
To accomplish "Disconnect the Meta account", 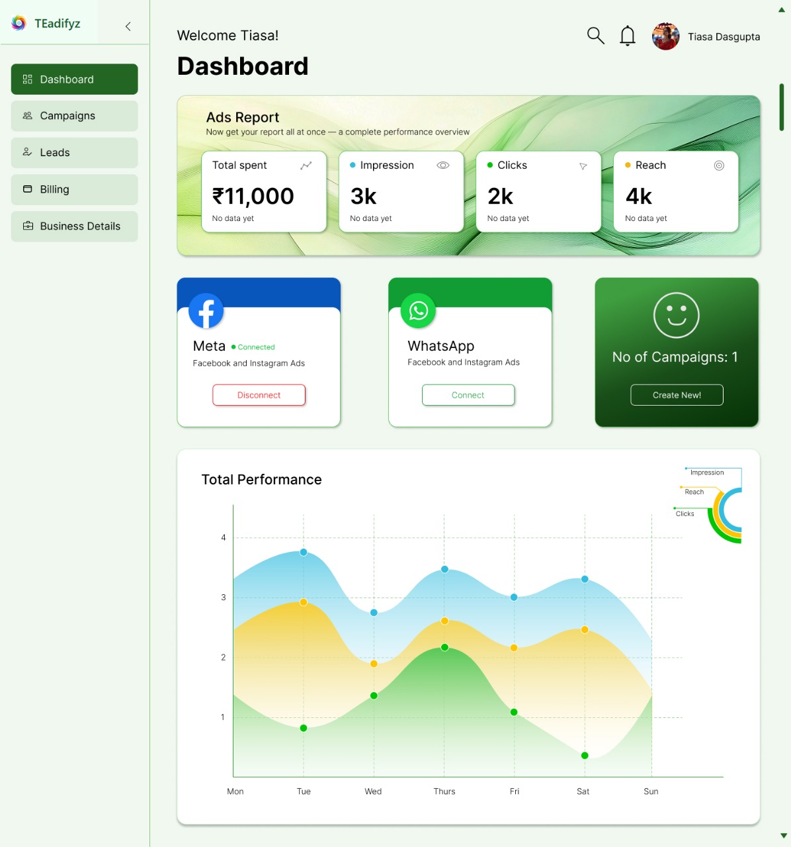I will tap(259, 395).
